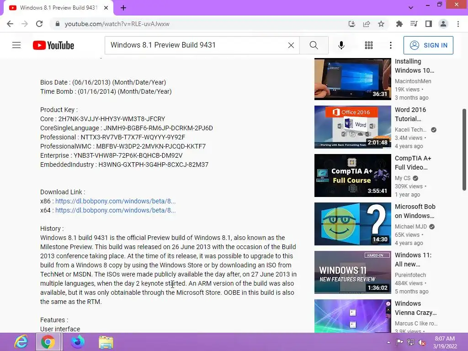This screenshot has height=351, width=468.
Task: Click the MacintoshMen channel name
Action: click(x=413, y=81)
